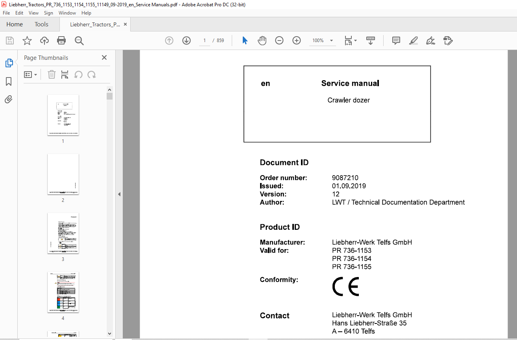Open the Bookmarks pane icon
The image size is (517, 340).
point(9,81)
